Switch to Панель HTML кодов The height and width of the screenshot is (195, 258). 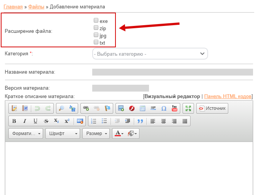(228, 97)
